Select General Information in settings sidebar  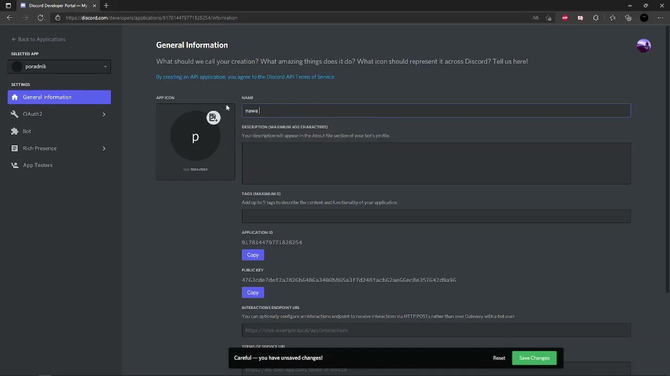point(59,97)
